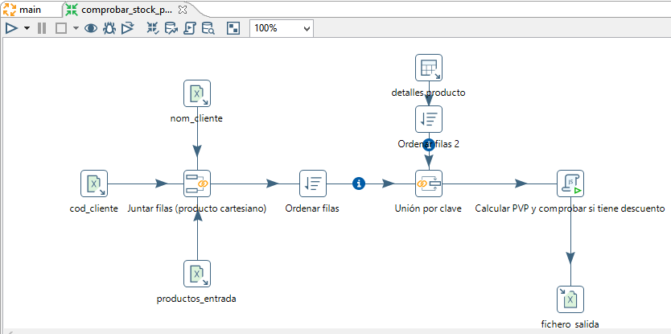Click hop arrow from Juntar filas to Ordenar filas
The image size is (671, 334).
click(x=273, y=183)
